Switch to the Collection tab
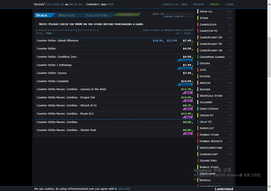 (97, 15)
